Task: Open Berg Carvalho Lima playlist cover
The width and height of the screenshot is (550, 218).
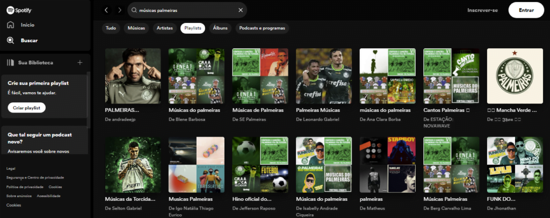Action: (x=451, y=164)
